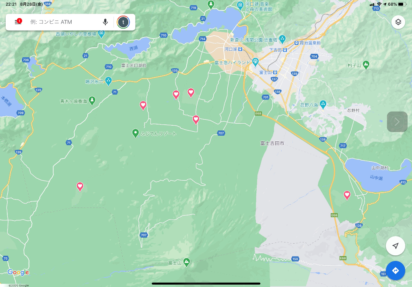412x287 pixels.
Task: Select the 青木ヶ原樹海 park marker
Action: pyautogui.click(x=92, y=100)
